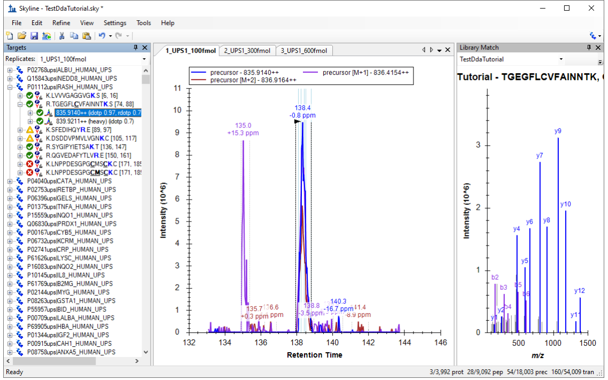Open a file with the folder icon
The height and width of the screenshot is (380, 608).
[22, 36]
